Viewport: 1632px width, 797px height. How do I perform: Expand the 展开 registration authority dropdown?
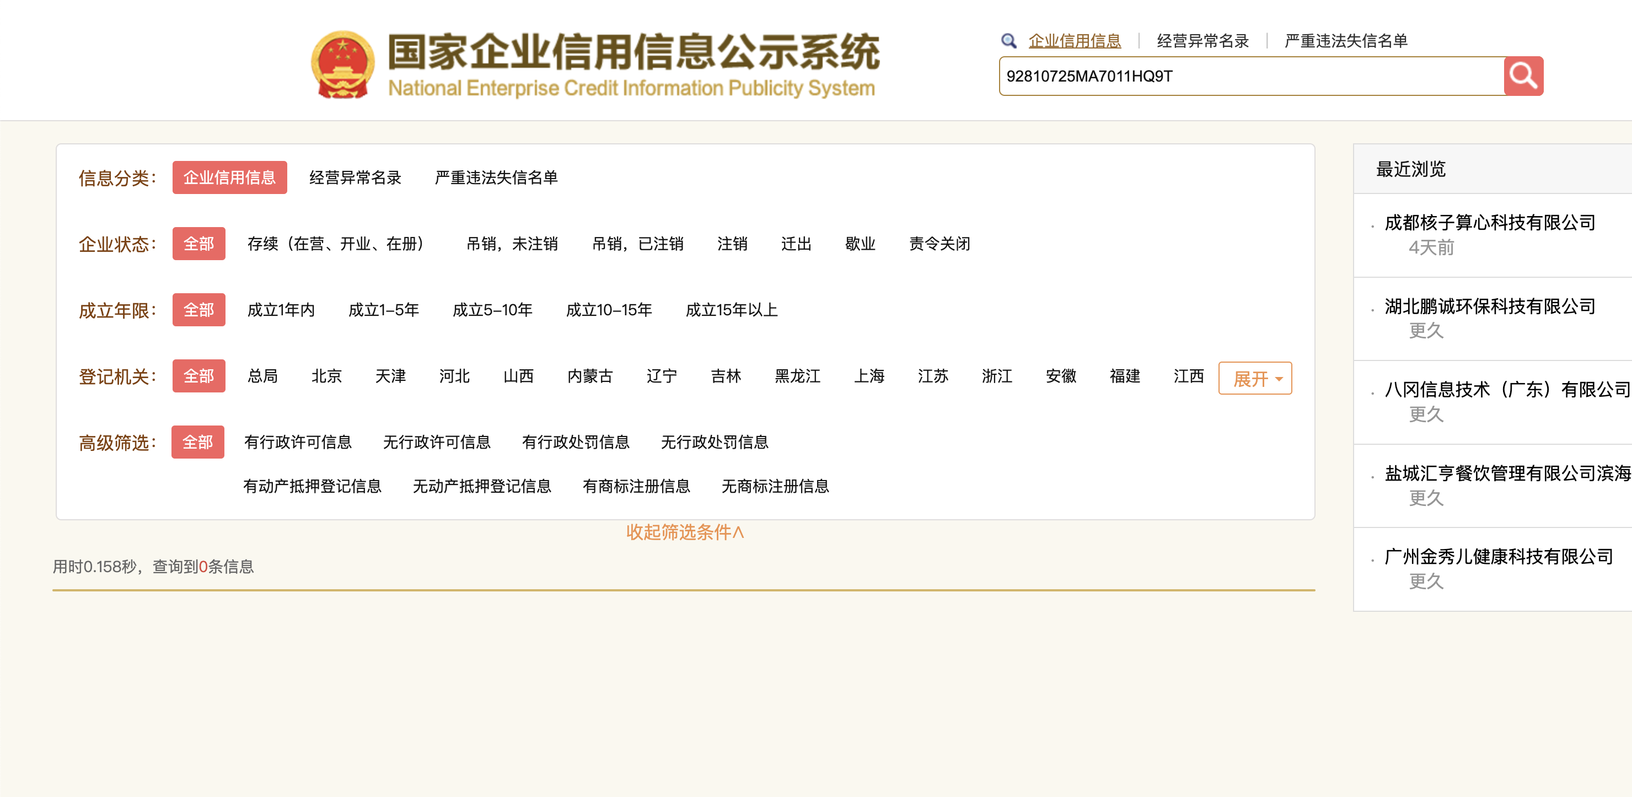pos(1254,378)
